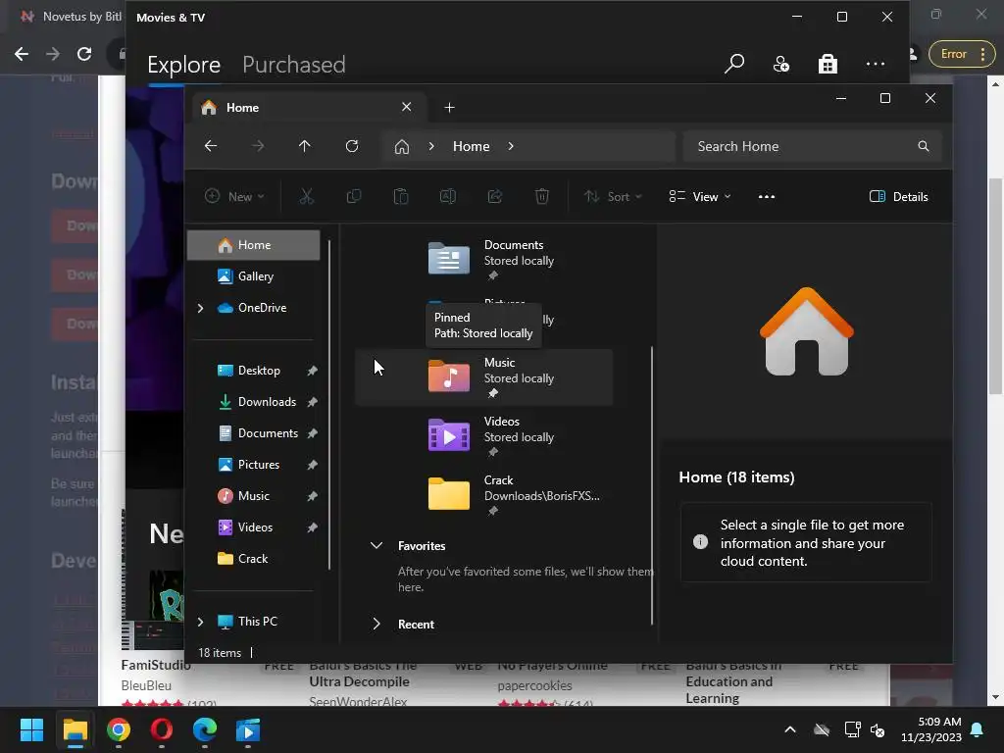
Task: Refresh the Home folder view
Action: pos(352,146)
